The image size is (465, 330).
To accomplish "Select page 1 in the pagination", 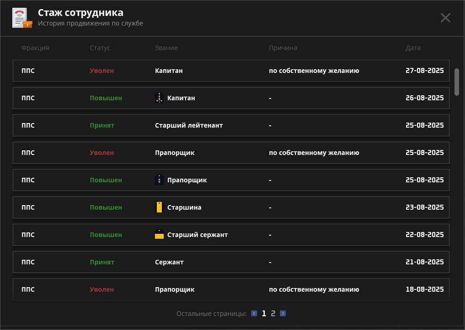I will tap(263, 314).
